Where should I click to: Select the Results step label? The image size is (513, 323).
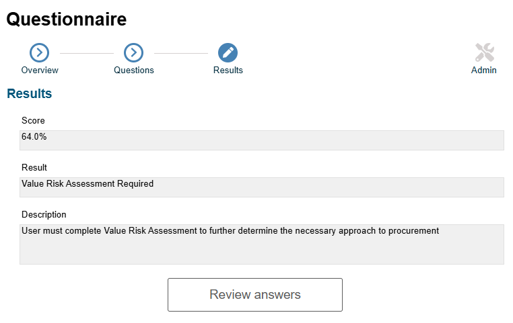tap(228, 70)
